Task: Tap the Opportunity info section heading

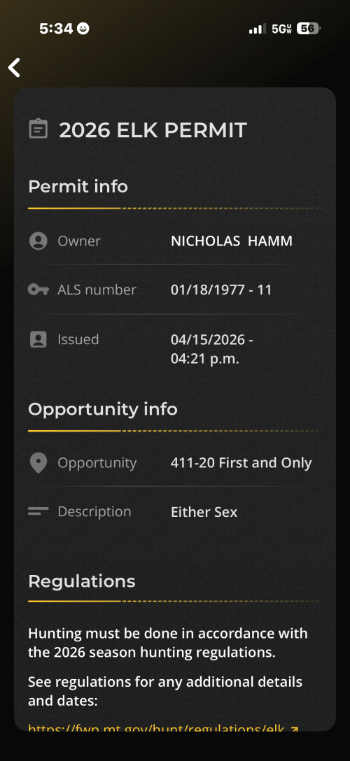Action: click(x=103, y=409)
